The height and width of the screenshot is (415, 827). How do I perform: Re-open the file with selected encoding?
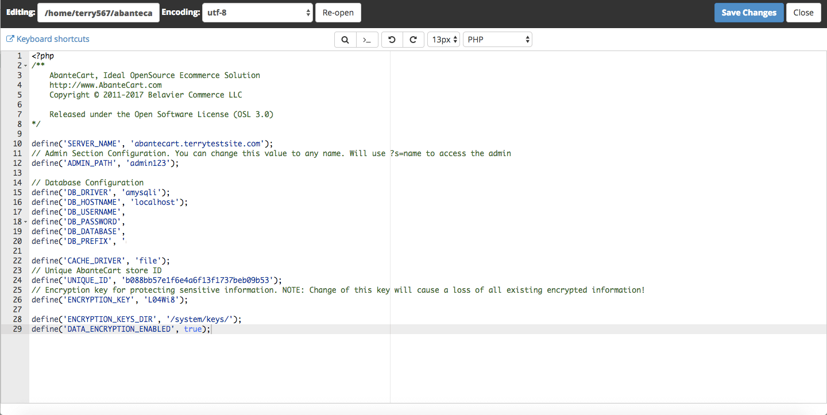(x=338, y=13)
